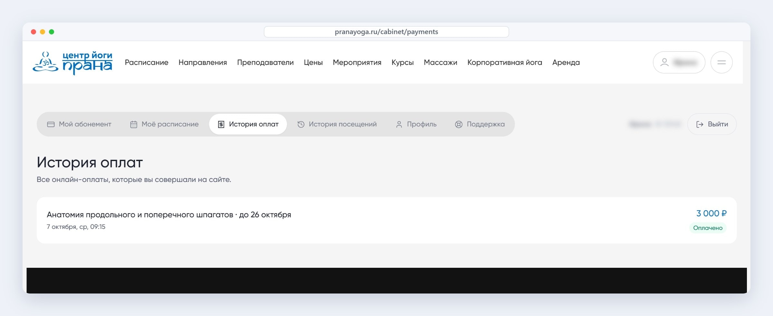
Task: Go to the История посещений tab
Action: pos(337,124)
